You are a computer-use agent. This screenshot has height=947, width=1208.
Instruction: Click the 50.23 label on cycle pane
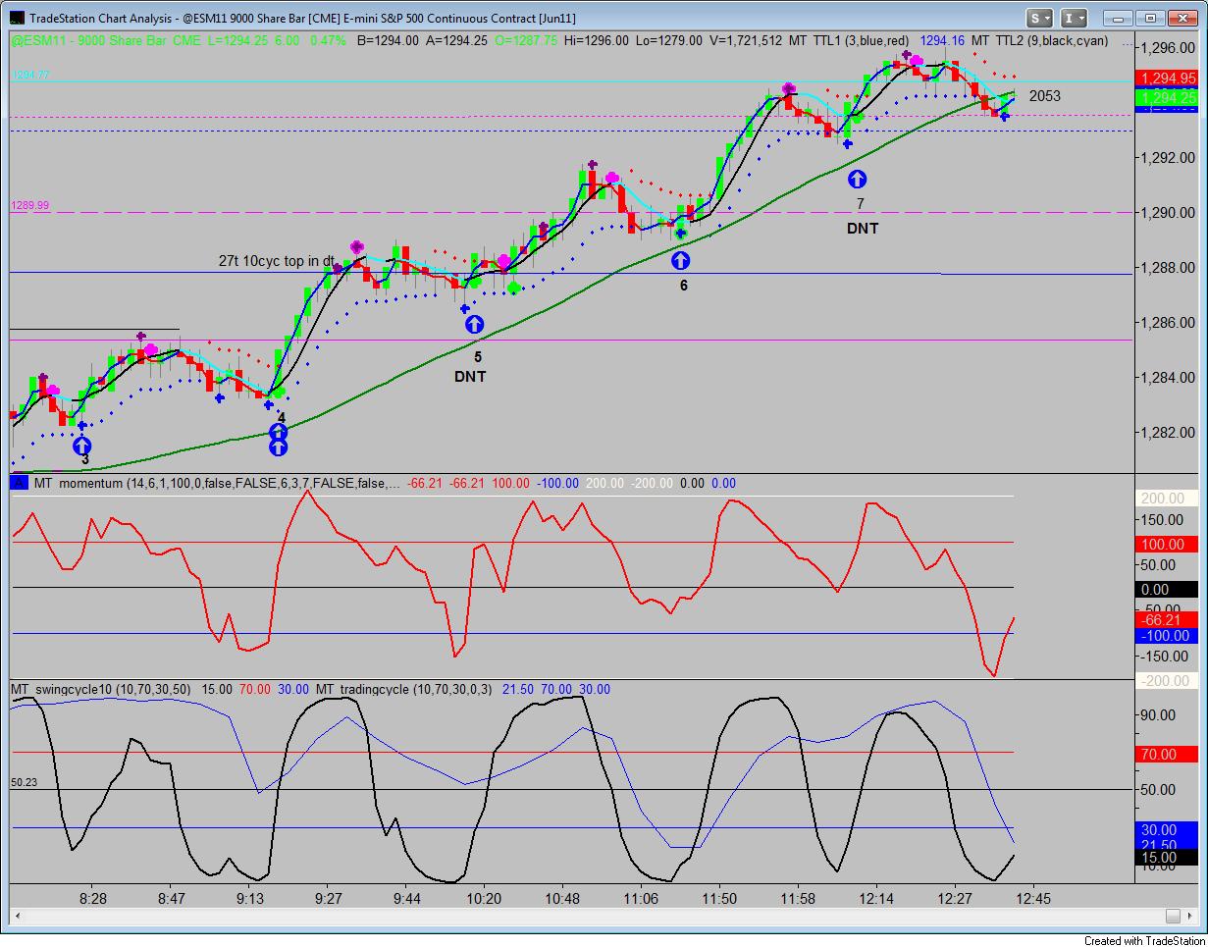(x=26, y=783)
